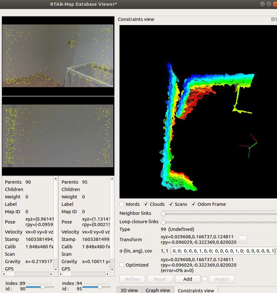The width and height of the screenshot is (277, 293).
Task: Enable the Words checkbox
Action: (122, 204)
